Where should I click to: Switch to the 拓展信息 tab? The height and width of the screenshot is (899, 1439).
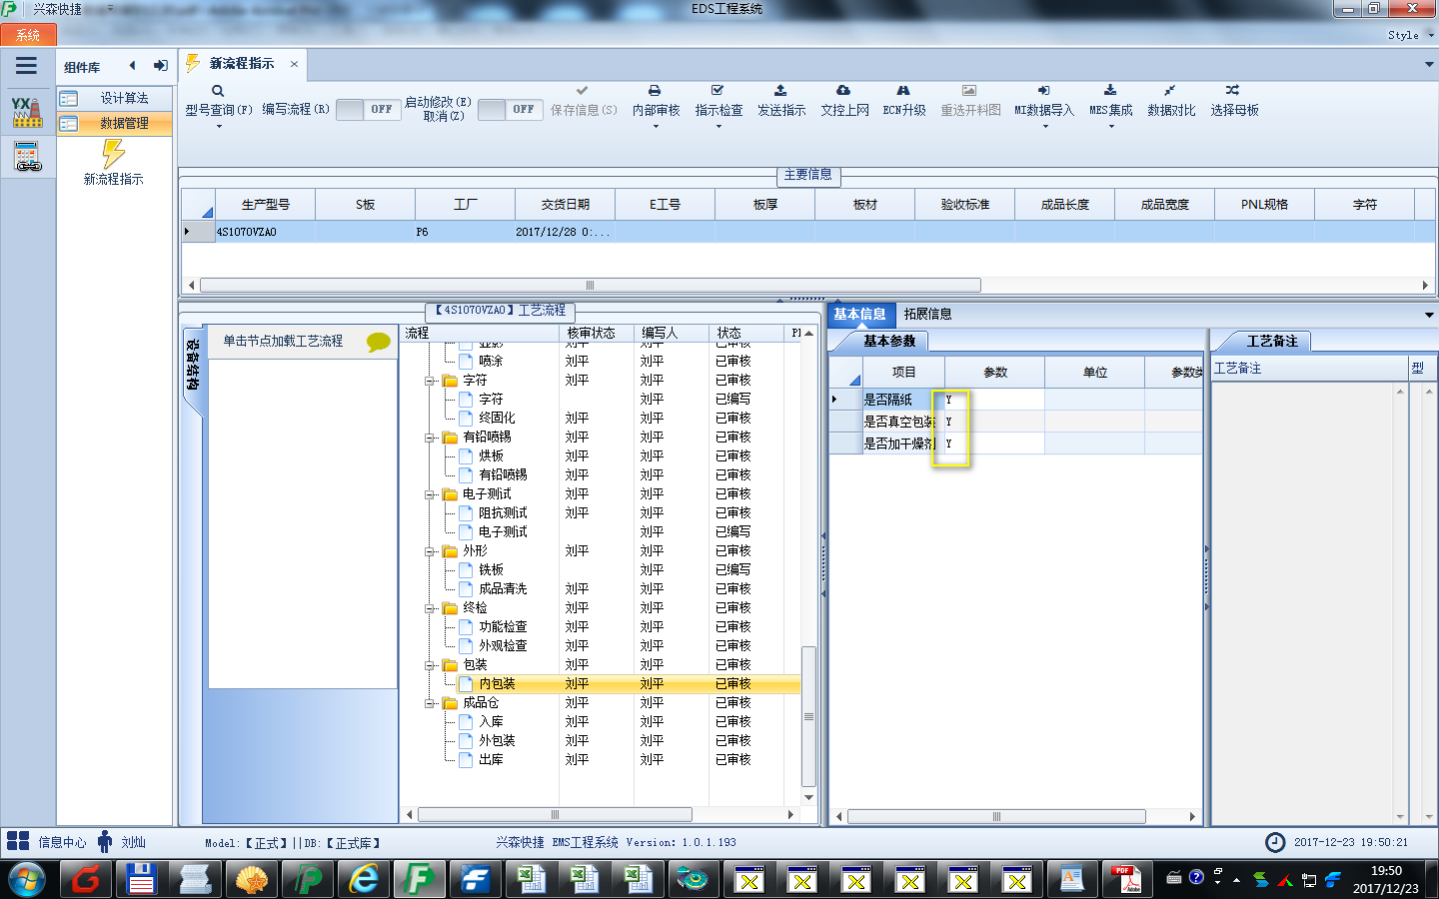coord(927,314)
